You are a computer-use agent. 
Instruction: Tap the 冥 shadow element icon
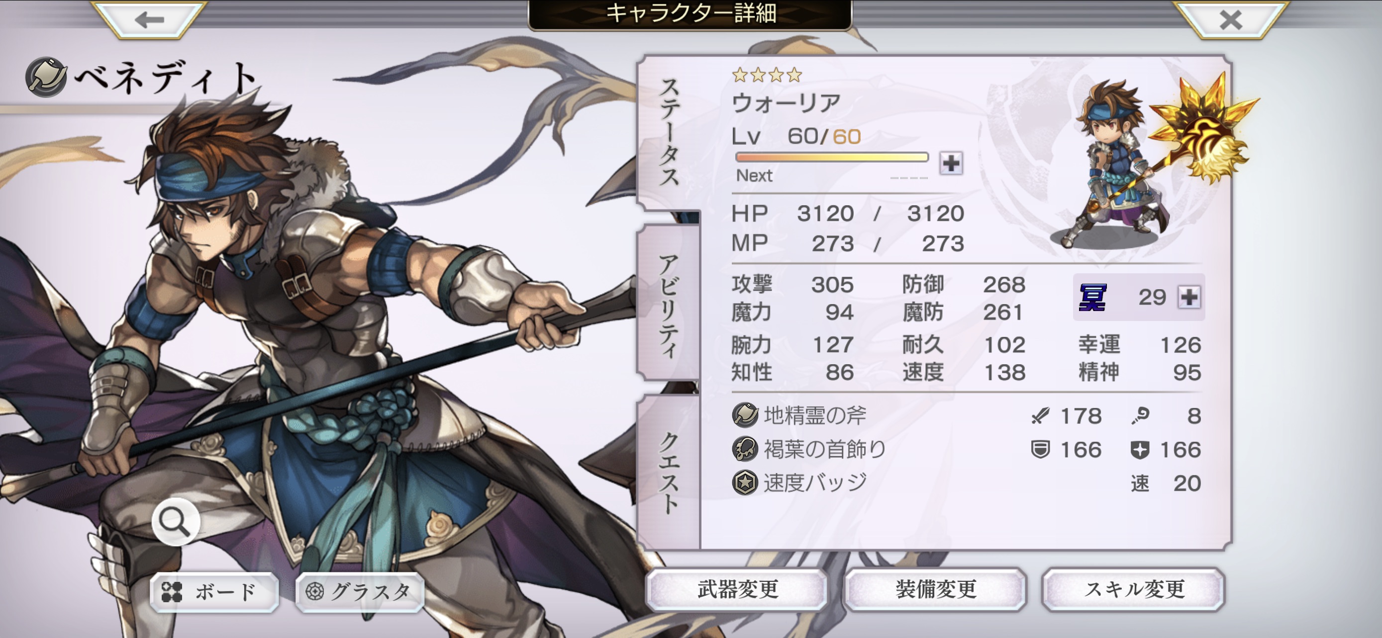point(1092,297)
